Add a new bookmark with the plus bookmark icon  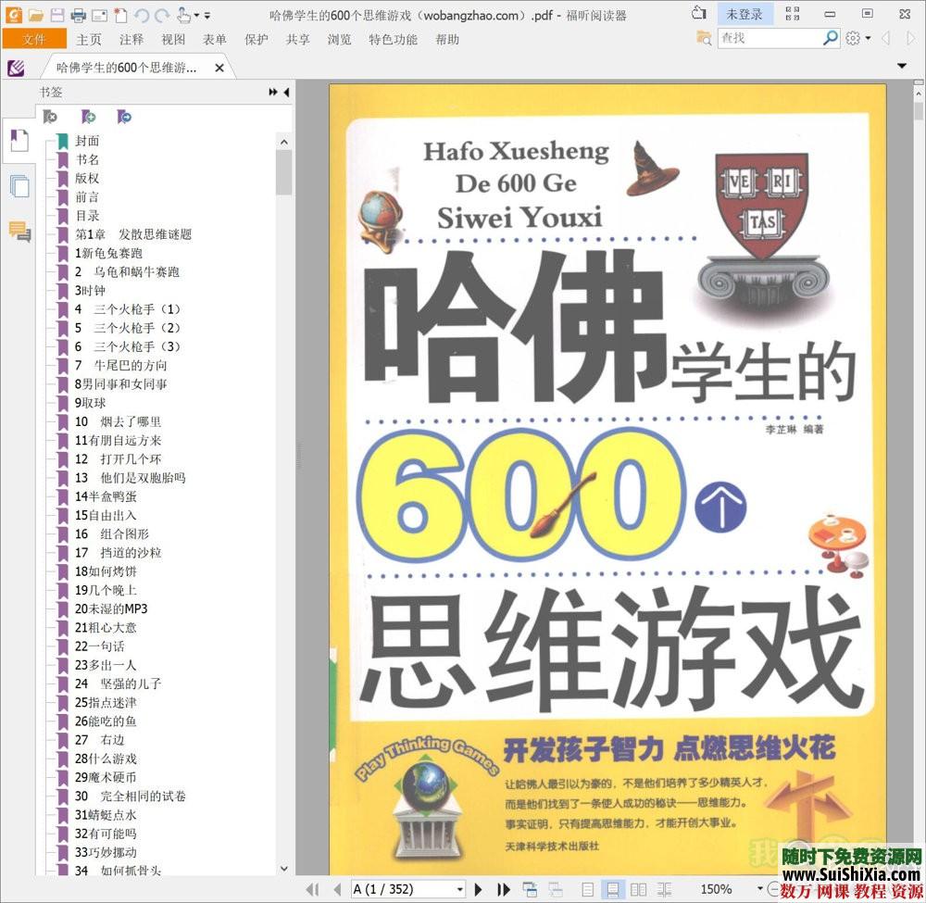point(88,117)
